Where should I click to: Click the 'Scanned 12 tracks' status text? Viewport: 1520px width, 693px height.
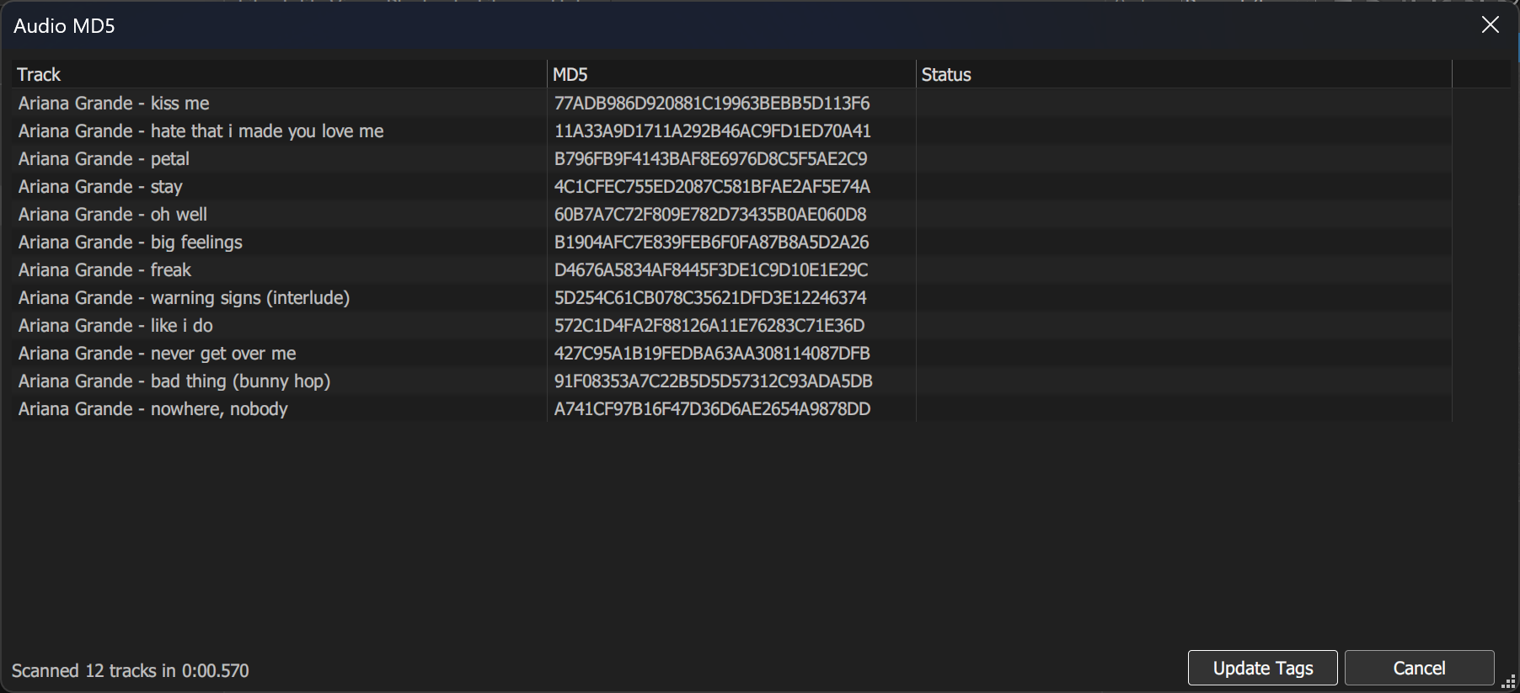131,670
